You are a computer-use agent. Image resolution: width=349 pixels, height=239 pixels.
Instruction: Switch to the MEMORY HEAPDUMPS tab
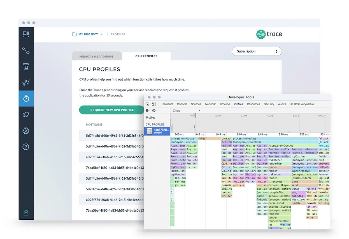[97, 56]
